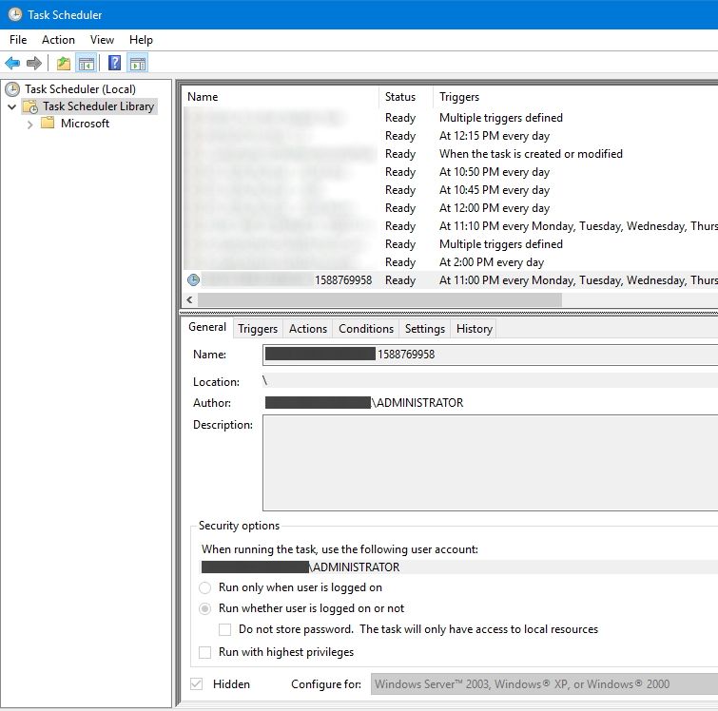Open the Configure for dropdown
This screenshot has height=711, width=718.
[x=544, y=684]
